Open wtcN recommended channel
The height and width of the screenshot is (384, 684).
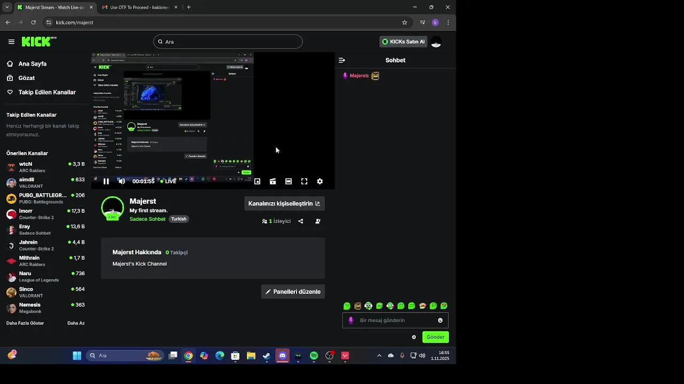[x=45, y=167]
